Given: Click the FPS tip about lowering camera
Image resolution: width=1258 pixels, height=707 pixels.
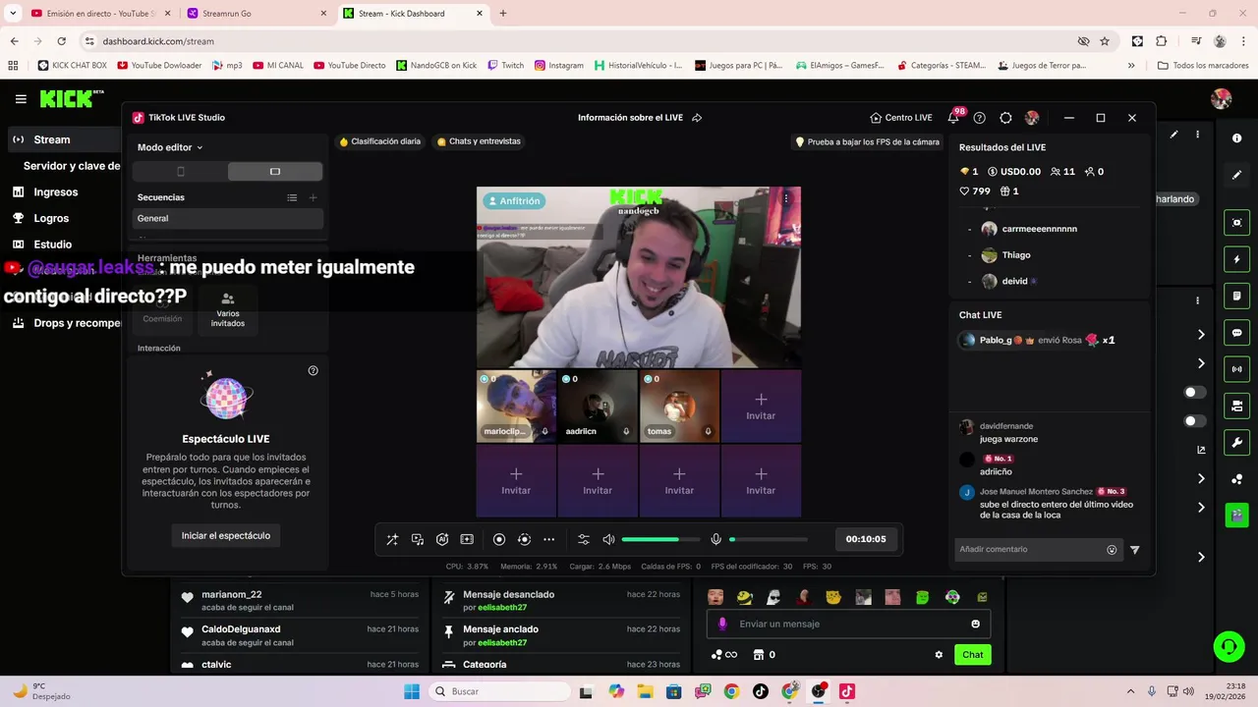Looking at the screenshot, I should 867,141.
